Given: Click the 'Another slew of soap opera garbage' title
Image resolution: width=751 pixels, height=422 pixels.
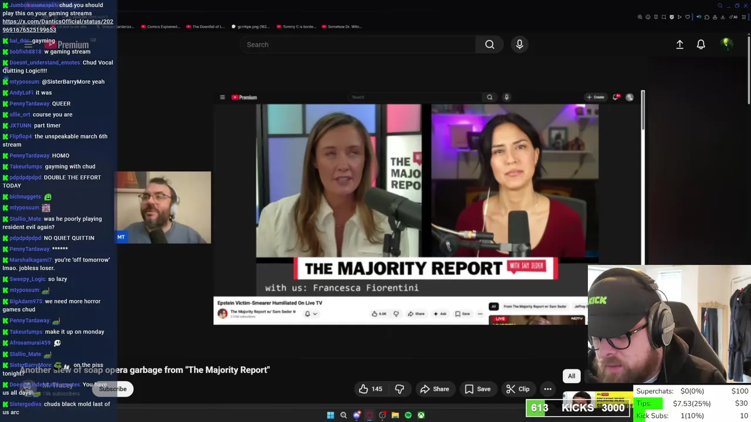Looking at the screenshot, I should coord(145,370).
